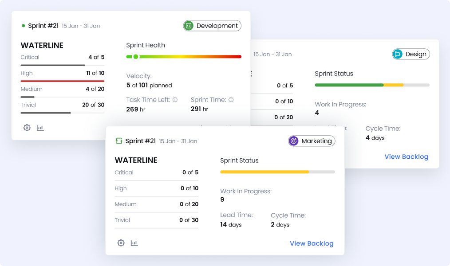
Task: Open settings gear on Development sprint card
Action: (27, 128)
